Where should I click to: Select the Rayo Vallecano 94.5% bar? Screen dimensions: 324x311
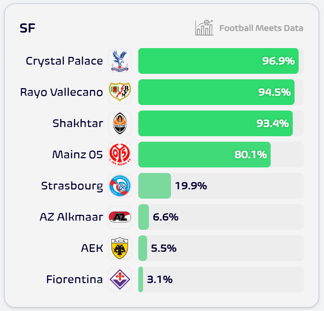pyautogui.click(x=216, y=92)
